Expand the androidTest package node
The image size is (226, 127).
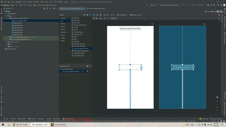point(8,37)
